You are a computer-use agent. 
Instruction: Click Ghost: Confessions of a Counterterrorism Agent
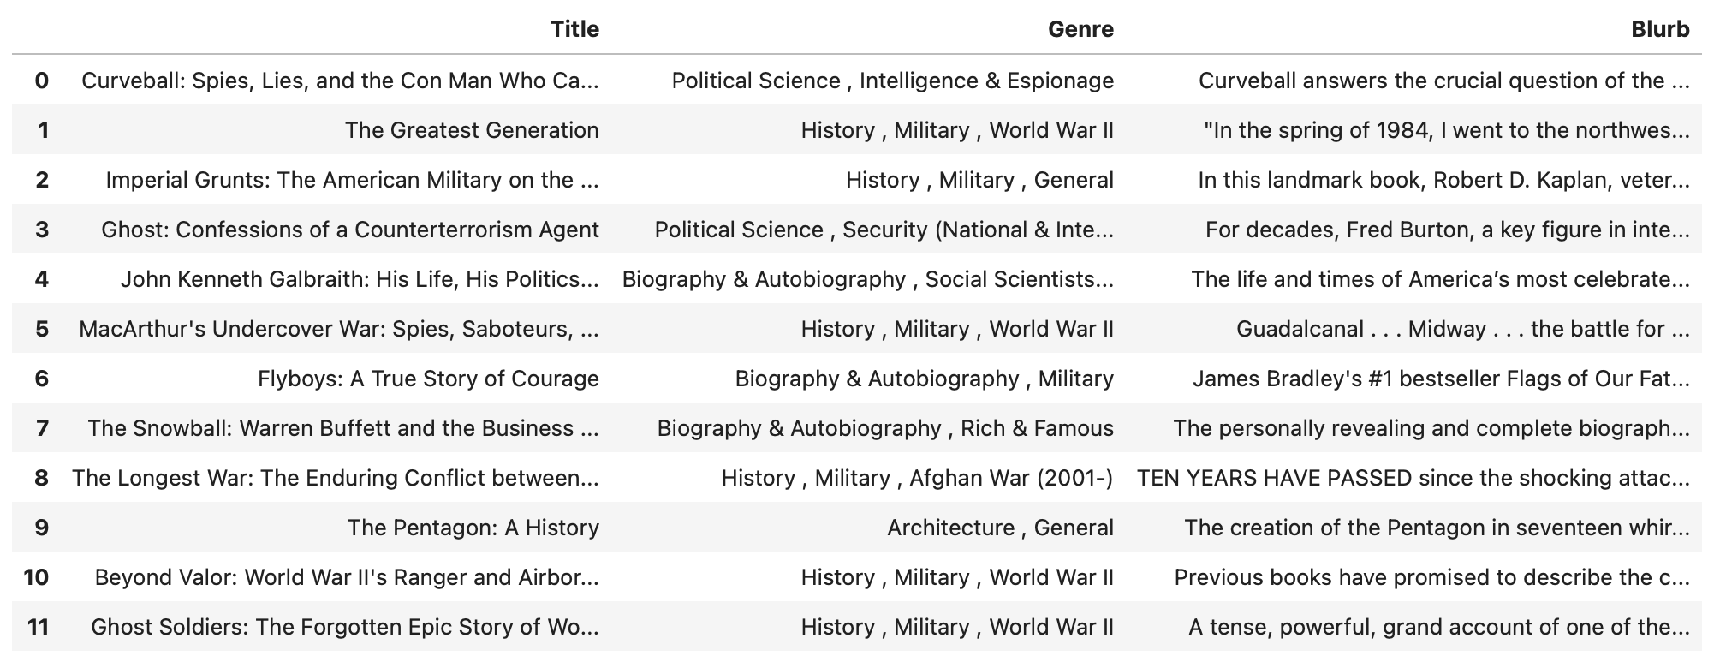pos(350,230)
